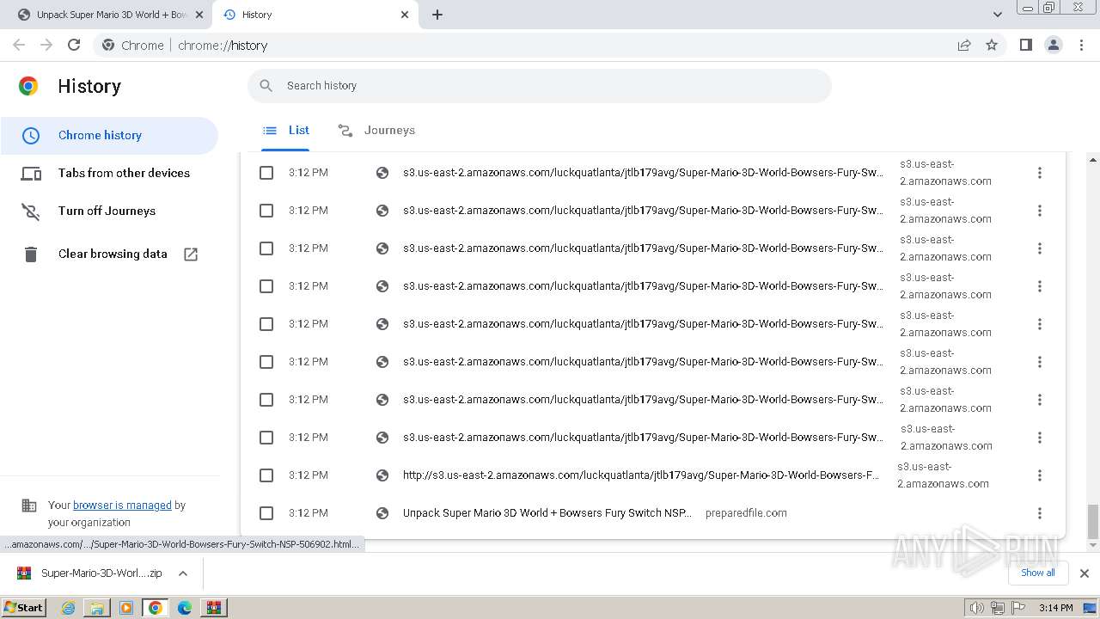Image resolution: width=1100 pixels, height=619 pixels.
Task: Open media player taskbar icon
Action: (126, 608)
